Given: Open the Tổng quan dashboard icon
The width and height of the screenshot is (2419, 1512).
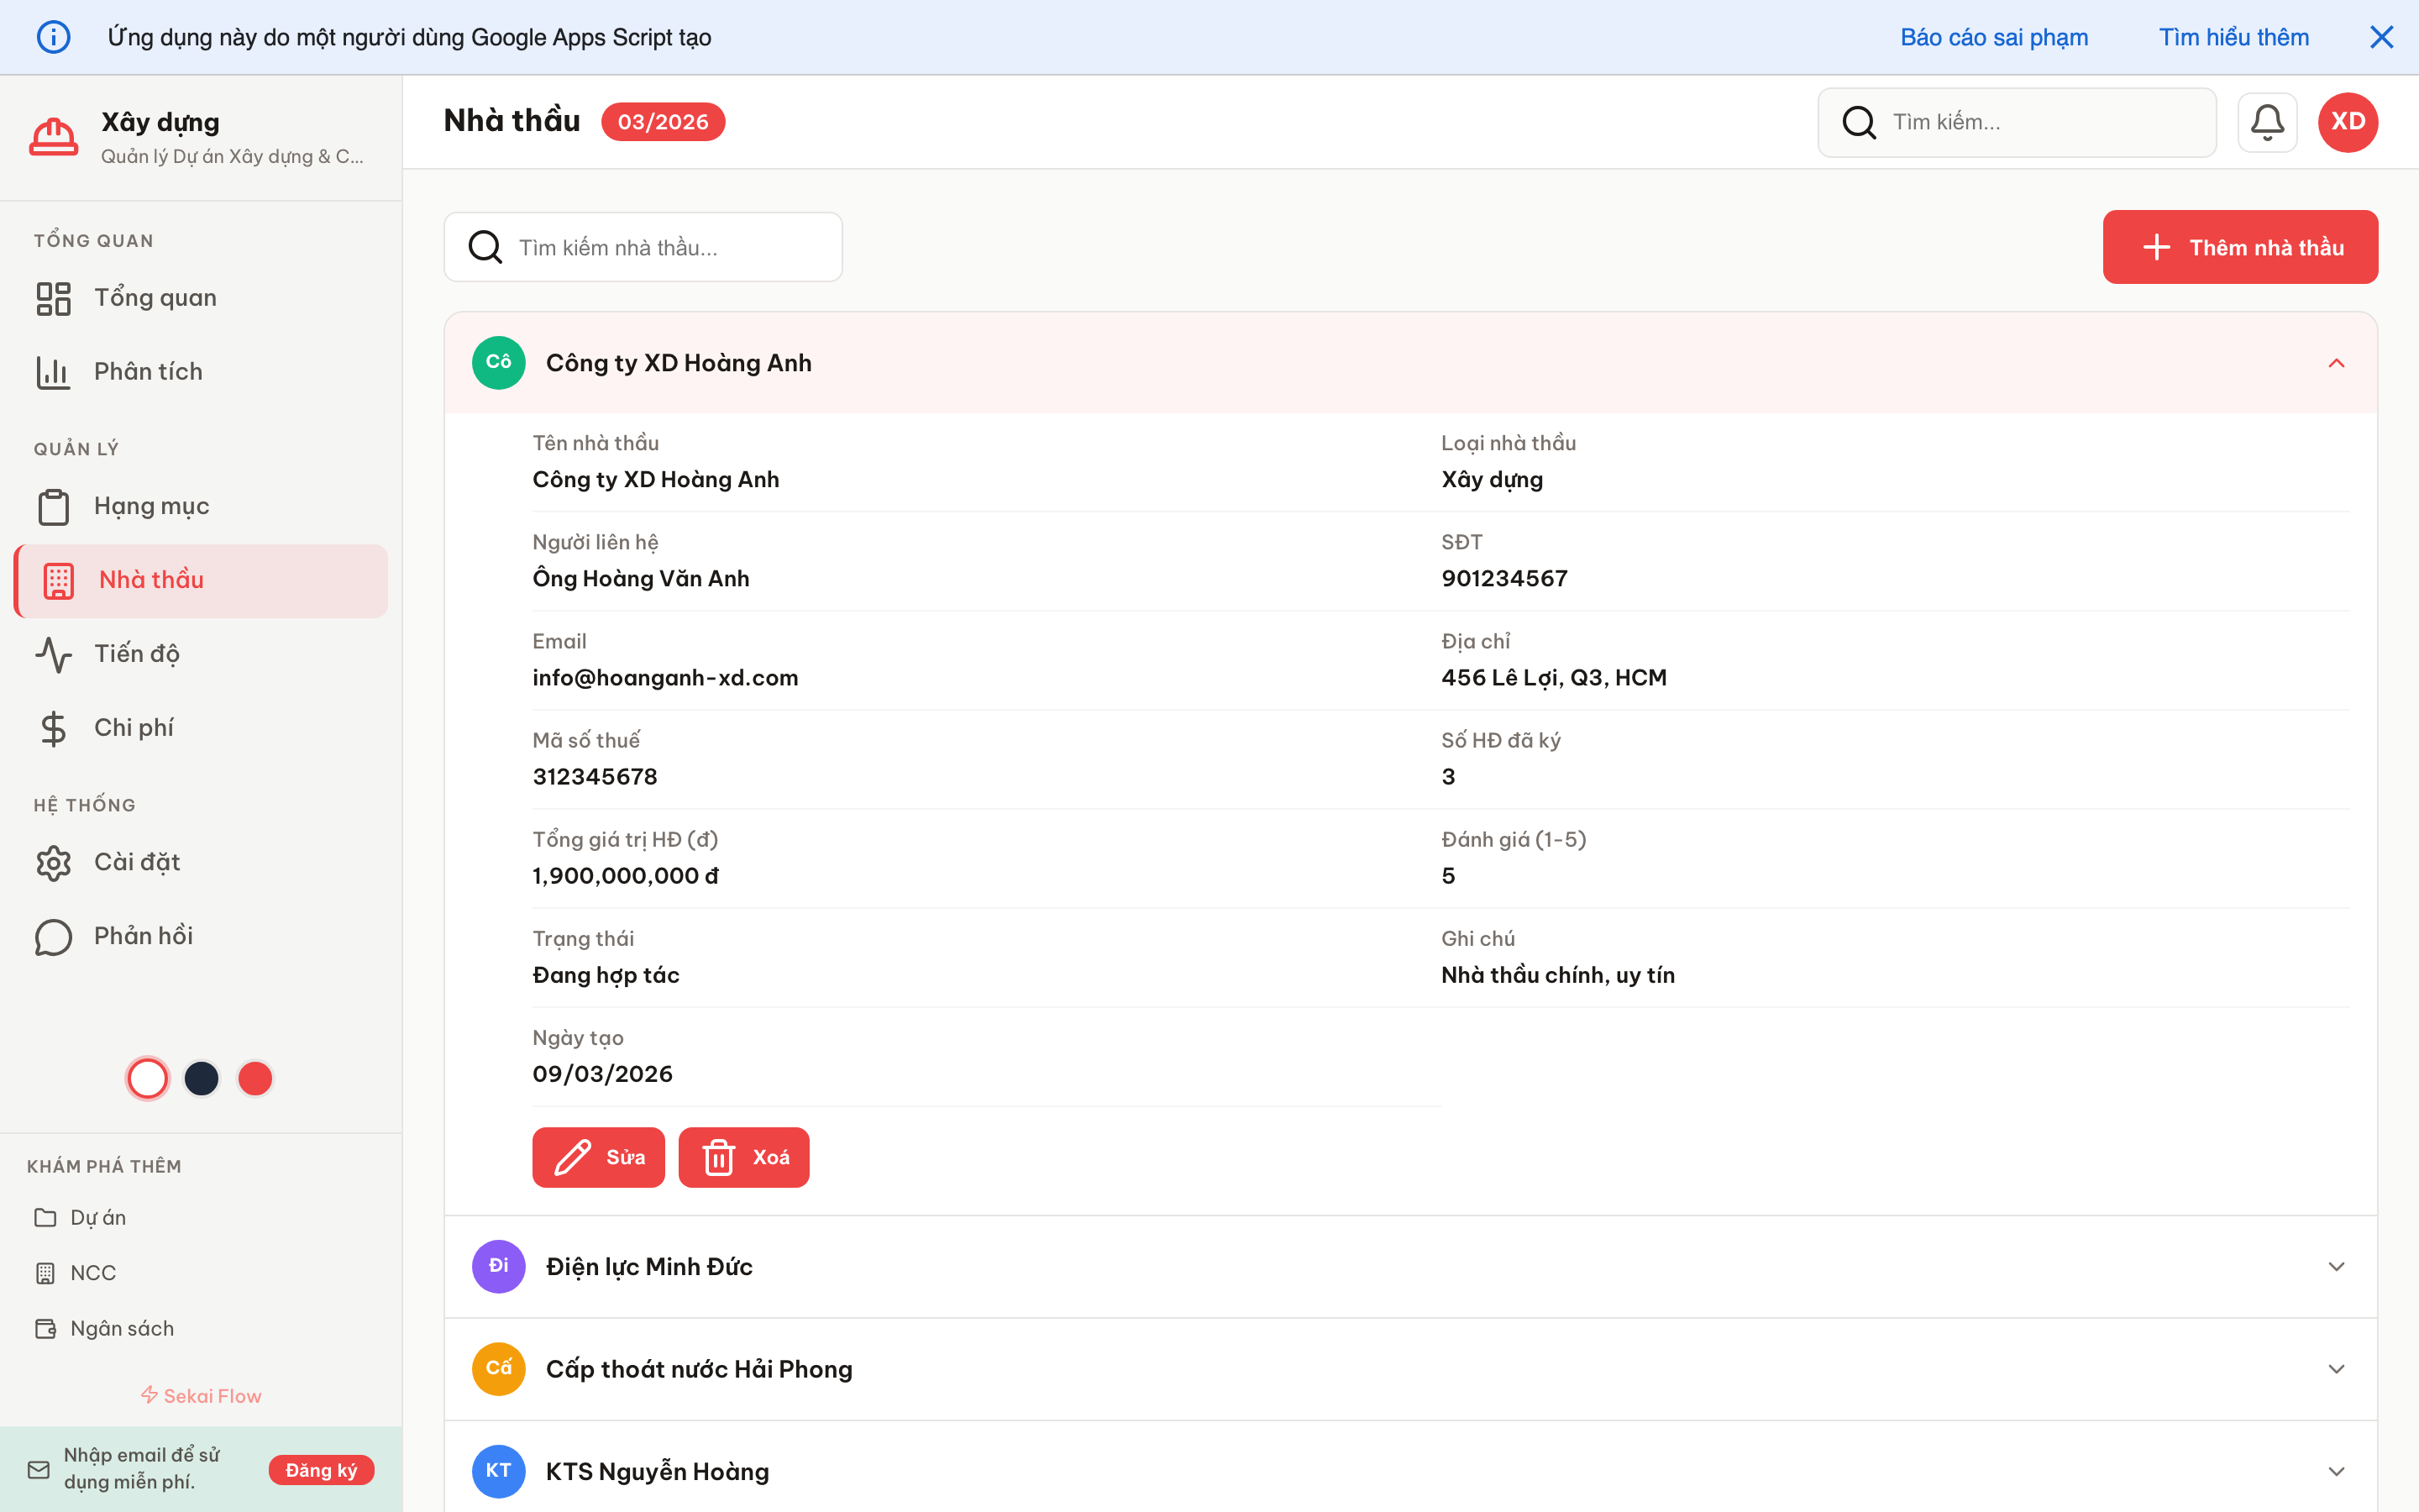Looking at the screenshot, I should pos(53,297).
